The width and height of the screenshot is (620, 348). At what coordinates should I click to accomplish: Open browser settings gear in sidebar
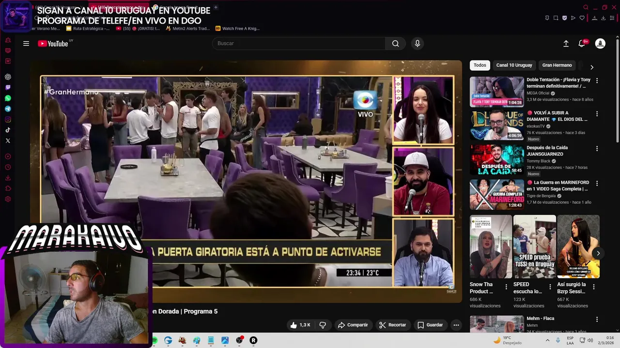(8, 199)
